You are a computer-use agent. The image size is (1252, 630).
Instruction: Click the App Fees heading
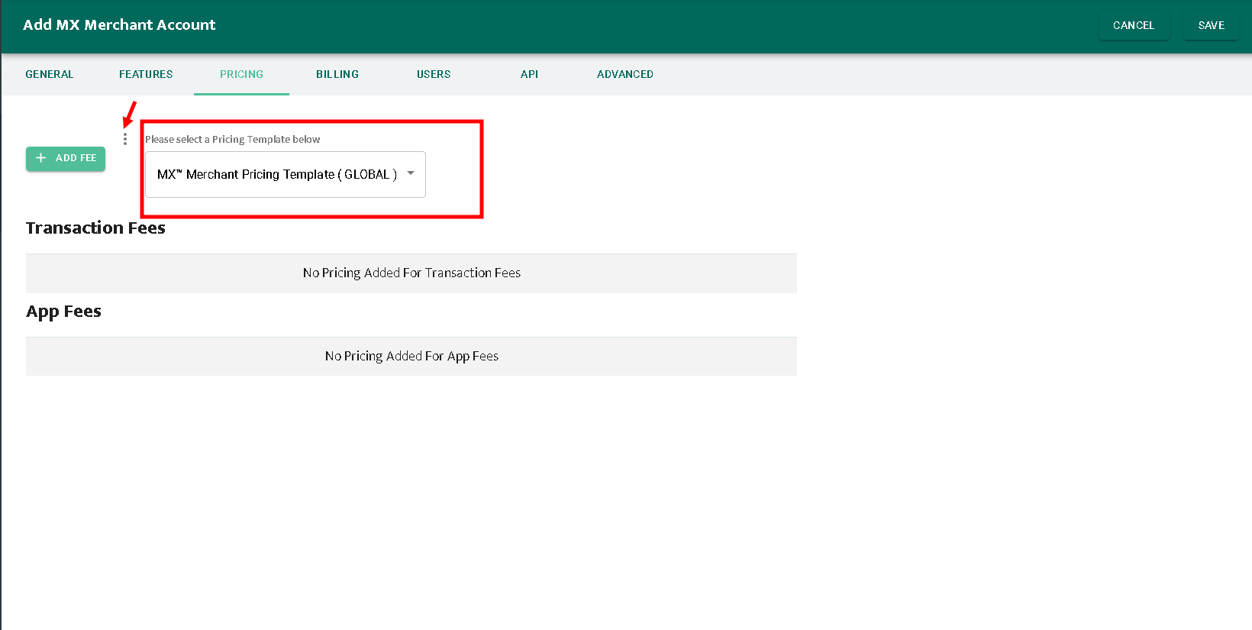pyautogui.click(x=63, y=312)
